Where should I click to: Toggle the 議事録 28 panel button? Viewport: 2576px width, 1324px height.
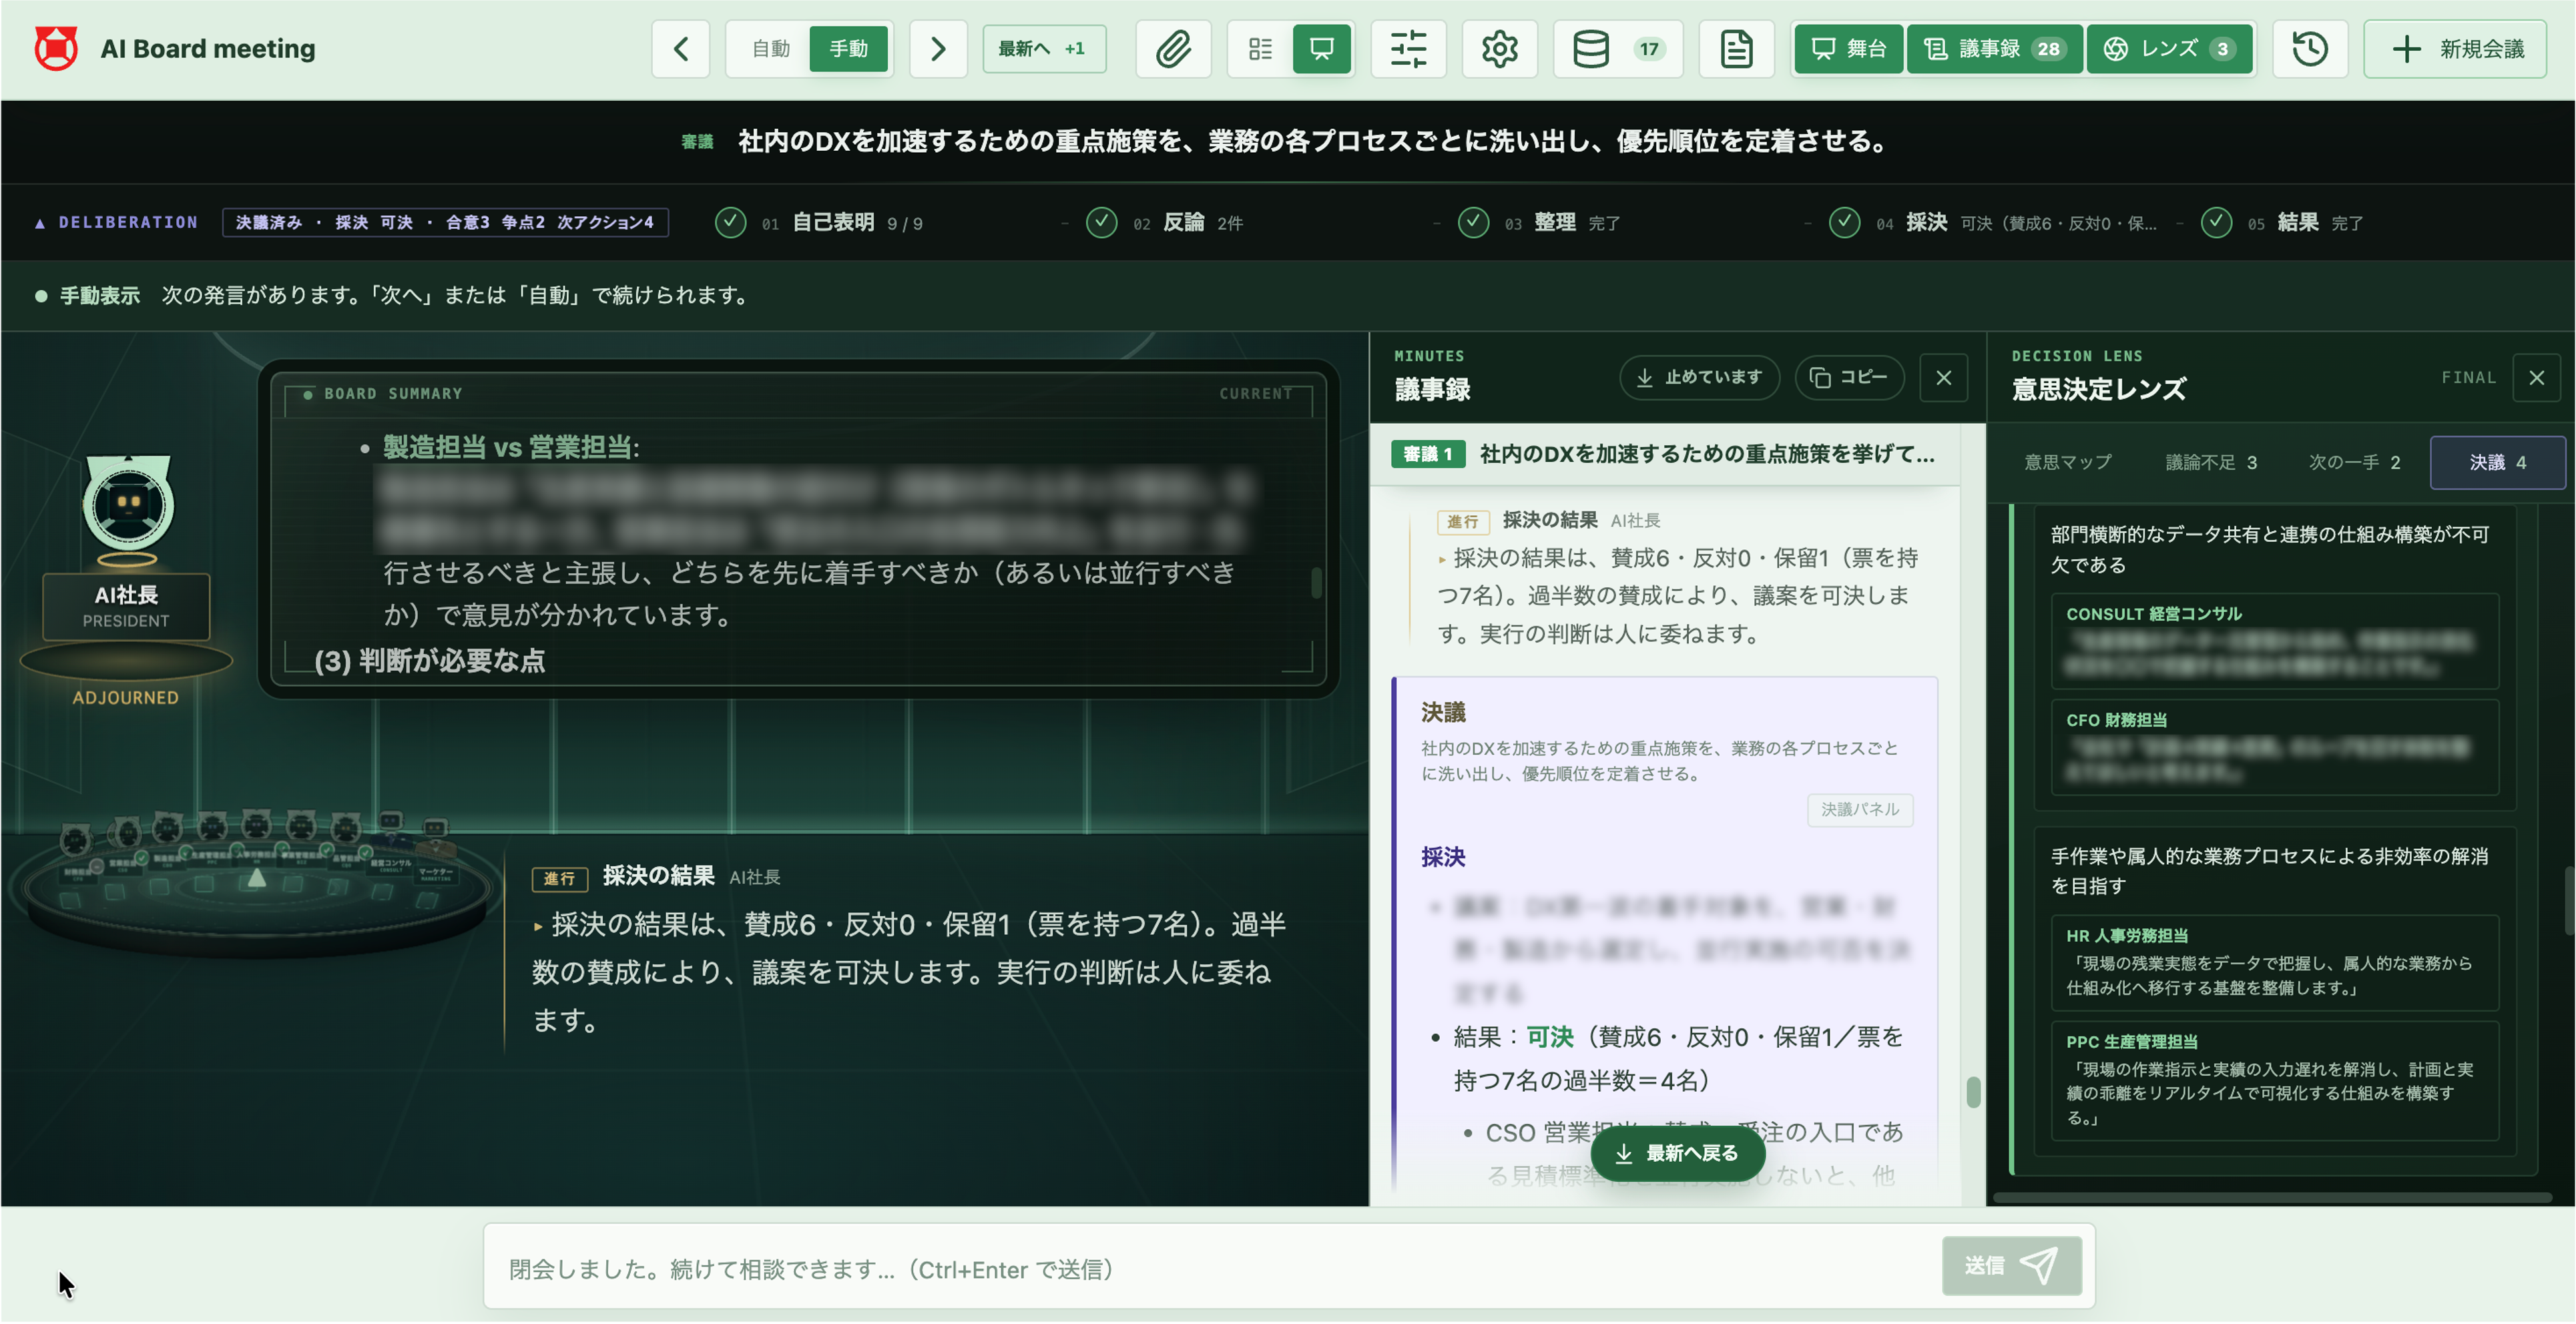click(1994, 48)
